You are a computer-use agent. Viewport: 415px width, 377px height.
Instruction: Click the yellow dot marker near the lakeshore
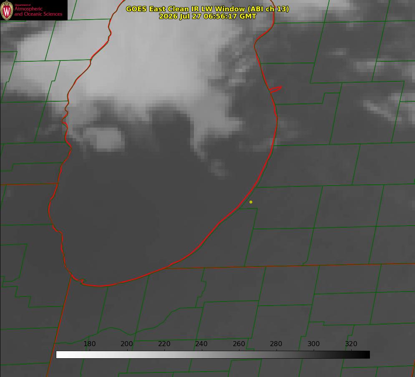(251, 202)
